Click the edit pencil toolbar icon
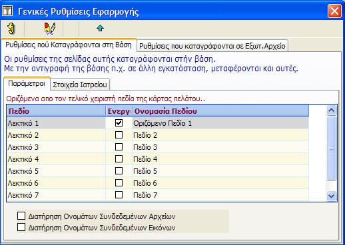The height and width of the screenshot is (245, 345). coord(50,29)
